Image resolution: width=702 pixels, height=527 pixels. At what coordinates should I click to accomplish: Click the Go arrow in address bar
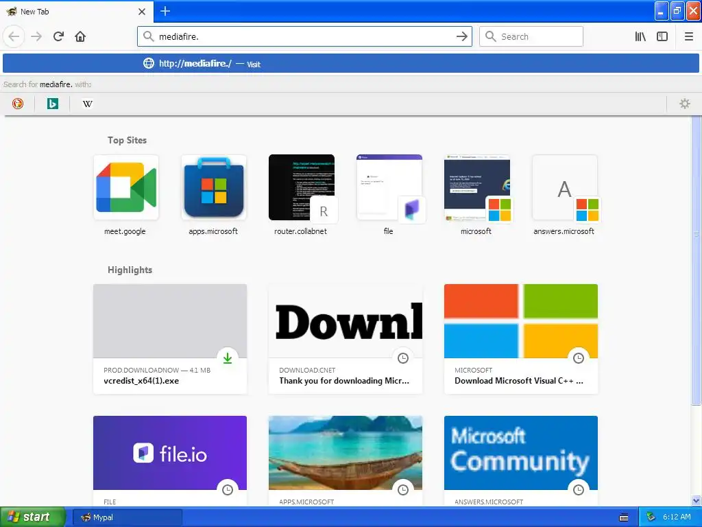click(461, 36)
